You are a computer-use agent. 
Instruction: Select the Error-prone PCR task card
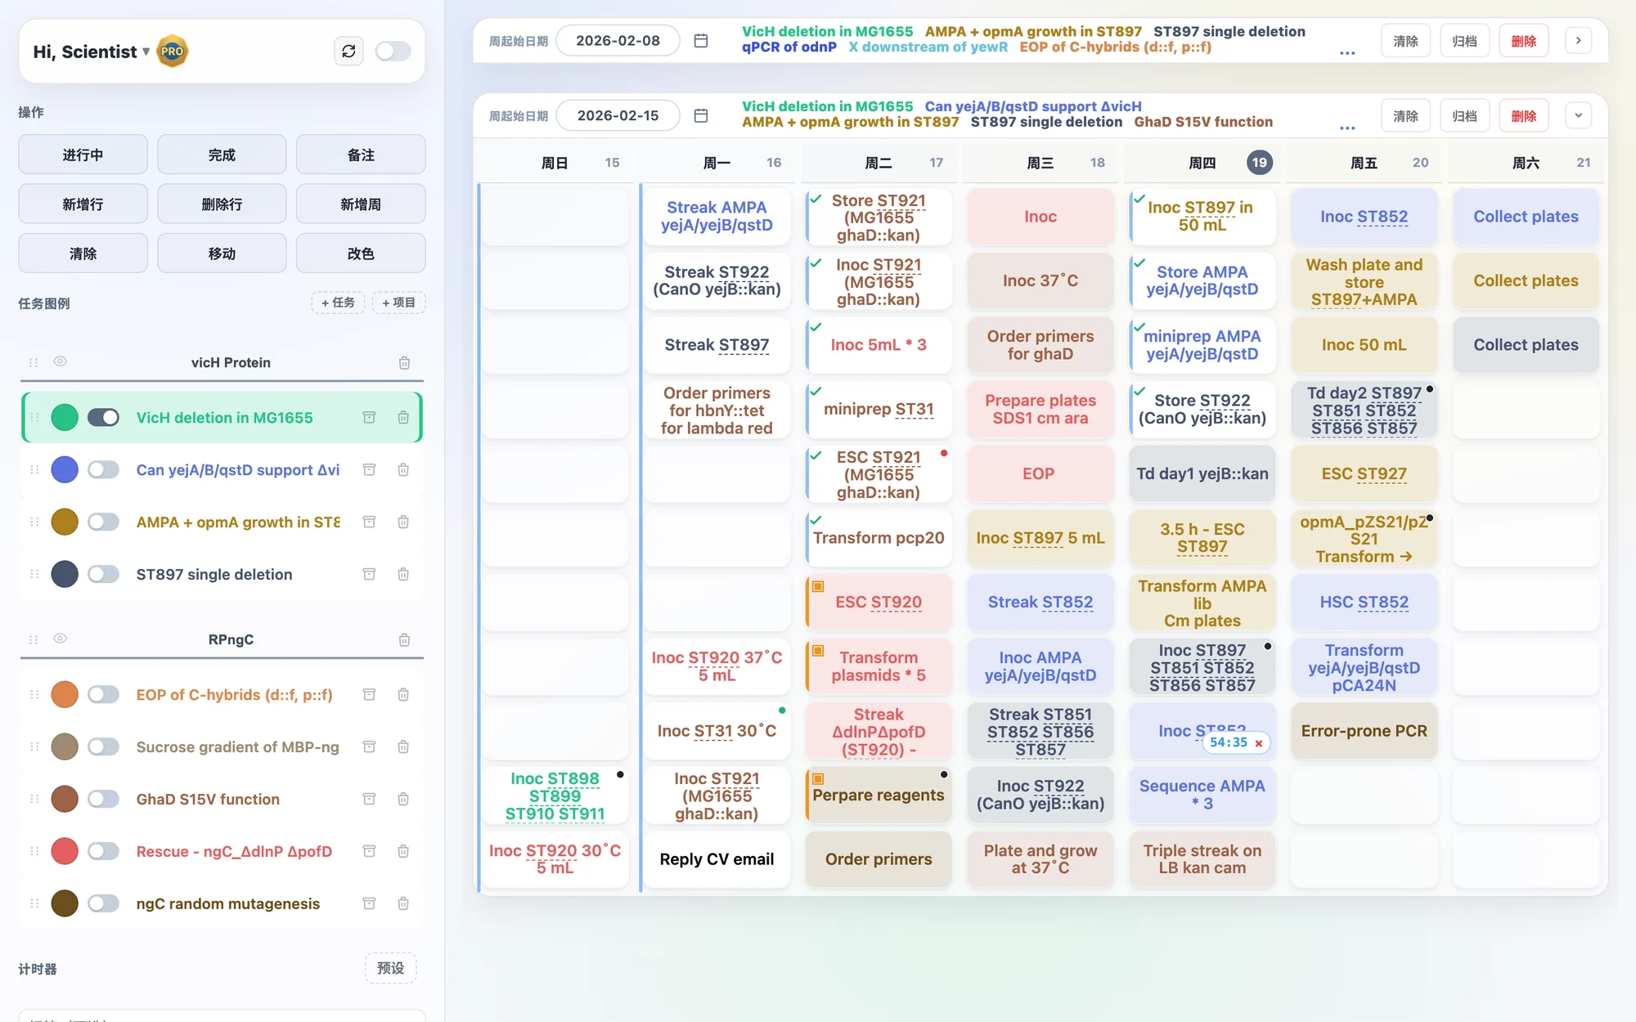coord(1364,731)
